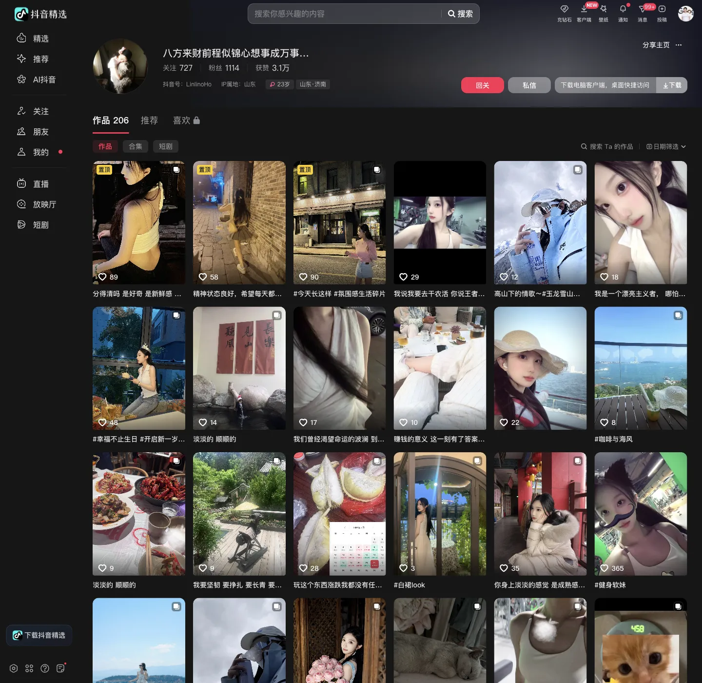Click the 抖音精选 logo

click(40, 14)
